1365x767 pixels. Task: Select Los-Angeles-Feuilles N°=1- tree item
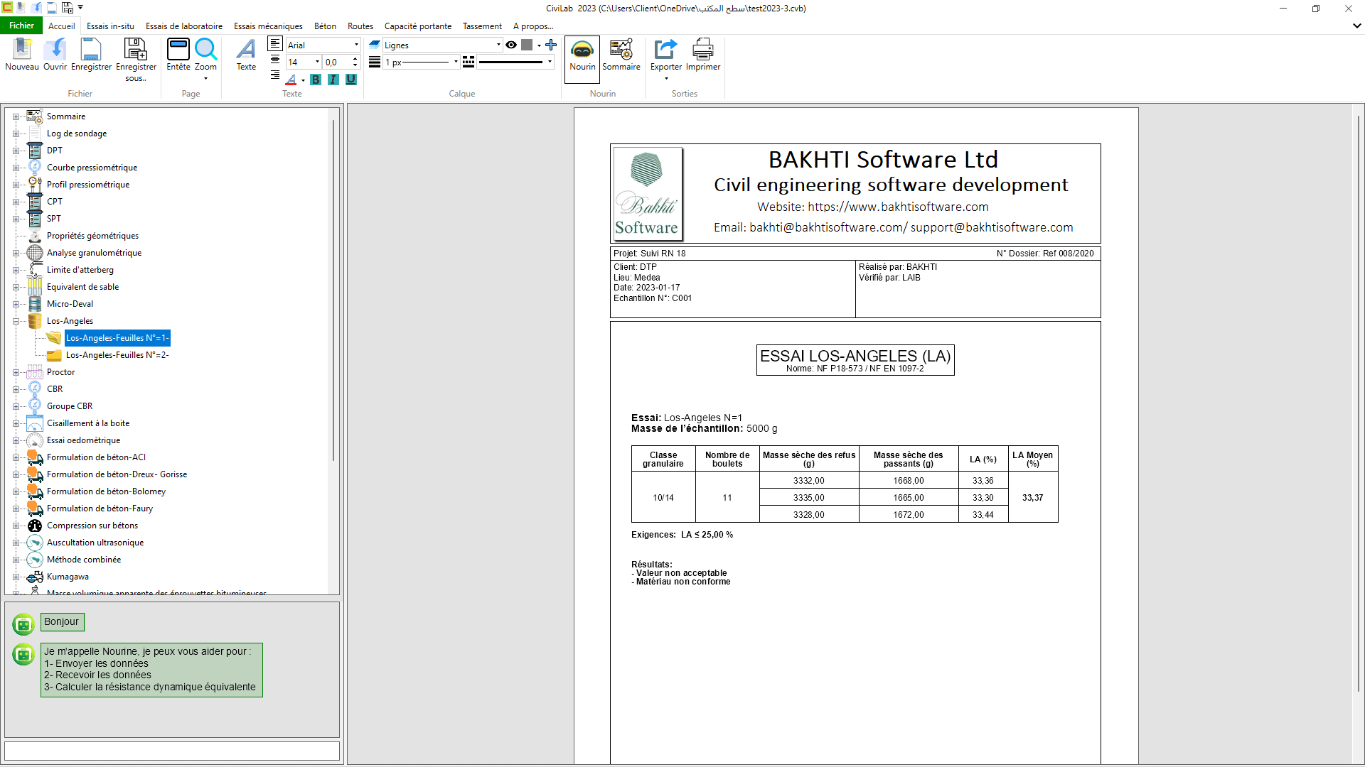(x=117, y=338)
